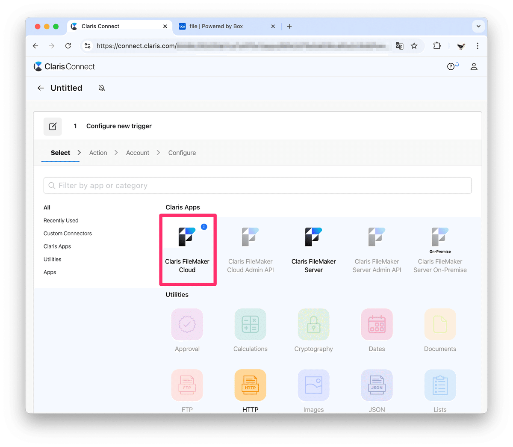
Task: Select the Approval utility
Action: pyautogui.click(x=187, y=324)
